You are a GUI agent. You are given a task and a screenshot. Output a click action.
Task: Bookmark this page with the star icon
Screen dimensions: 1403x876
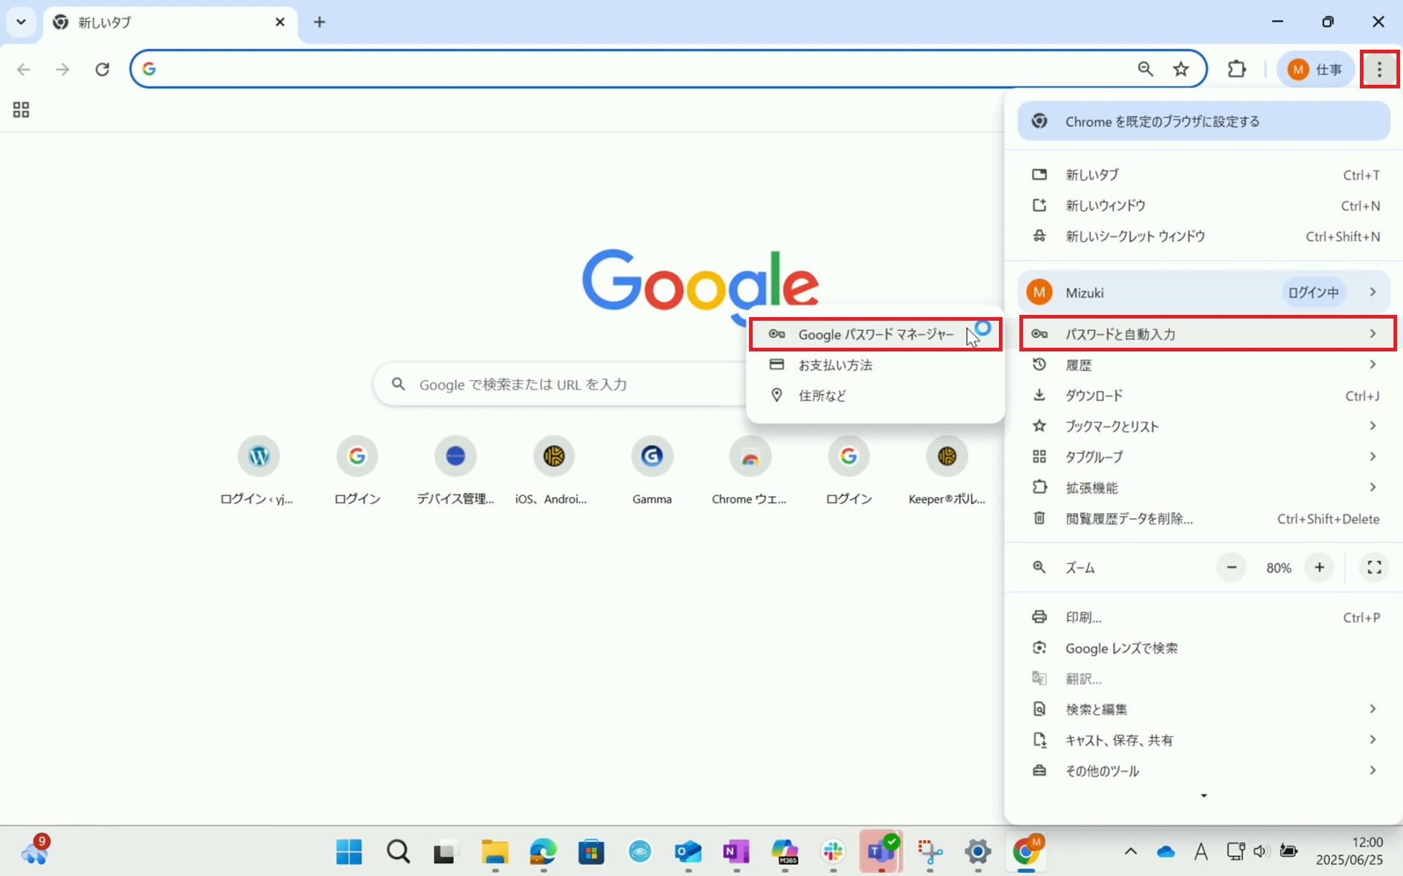click(1181, 69)
